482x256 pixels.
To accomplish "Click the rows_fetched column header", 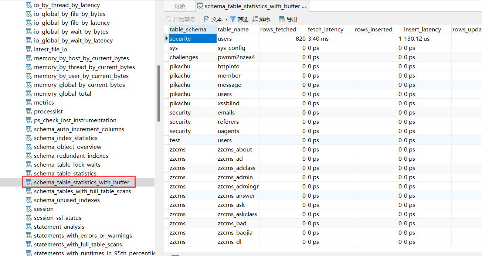I will [x=278, y=29].
